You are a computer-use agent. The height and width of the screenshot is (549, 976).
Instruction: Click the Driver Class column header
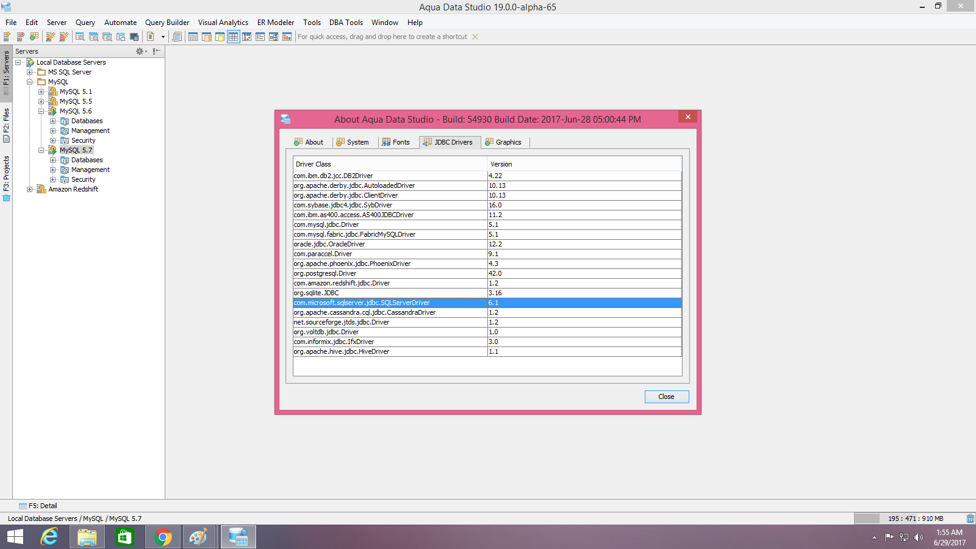pyautogui.click(x=390, y=164)
